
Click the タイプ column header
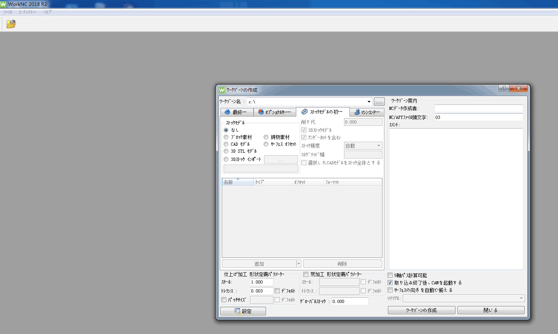tap(273, 182)
